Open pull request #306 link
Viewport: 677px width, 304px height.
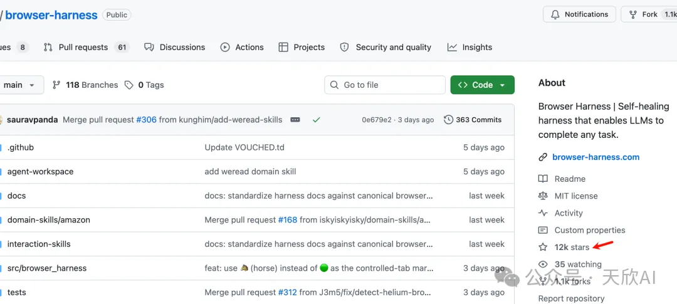coord(146,120)
